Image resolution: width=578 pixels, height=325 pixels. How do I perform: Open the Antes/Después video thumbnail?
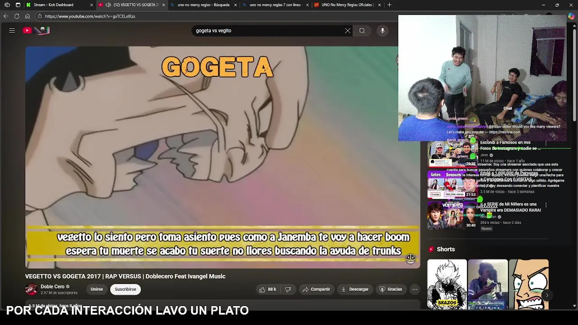452,184
